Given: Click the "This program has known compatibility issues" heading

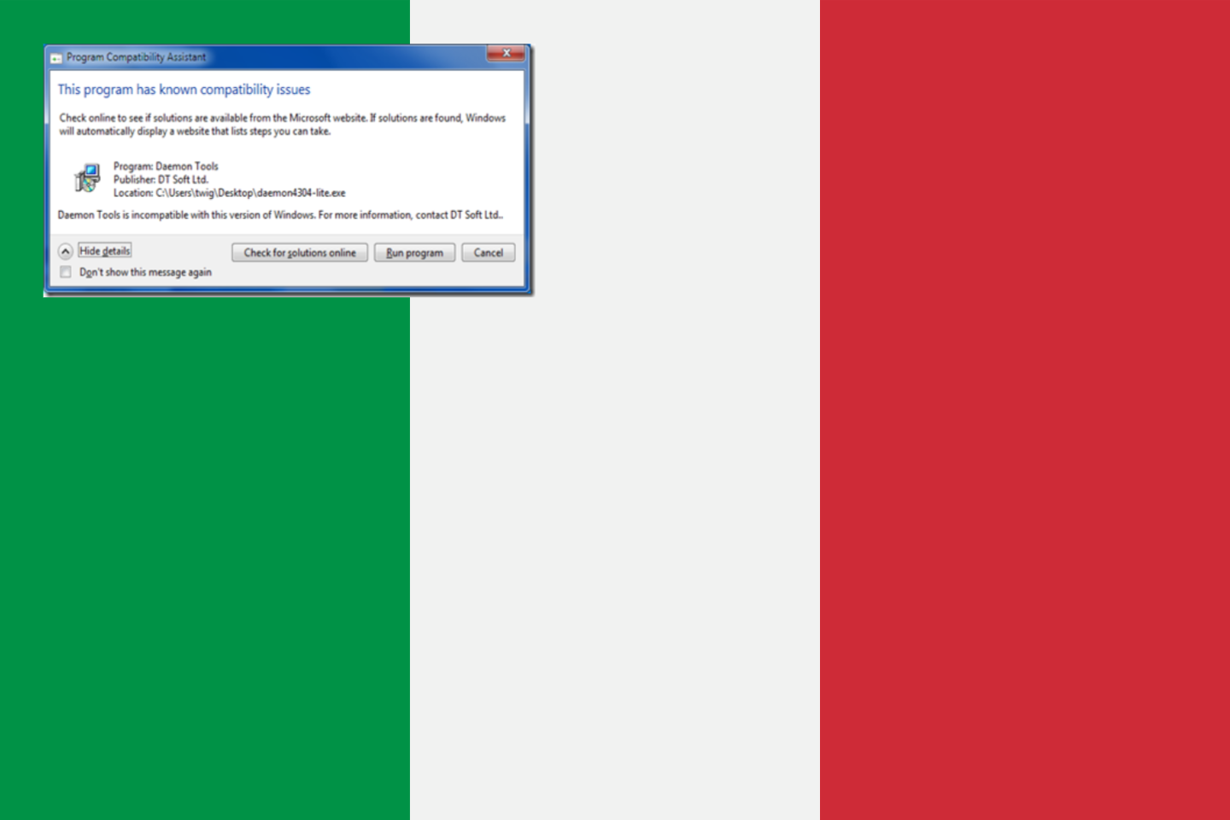Looking at the screenshot, I should pos(184,90).
